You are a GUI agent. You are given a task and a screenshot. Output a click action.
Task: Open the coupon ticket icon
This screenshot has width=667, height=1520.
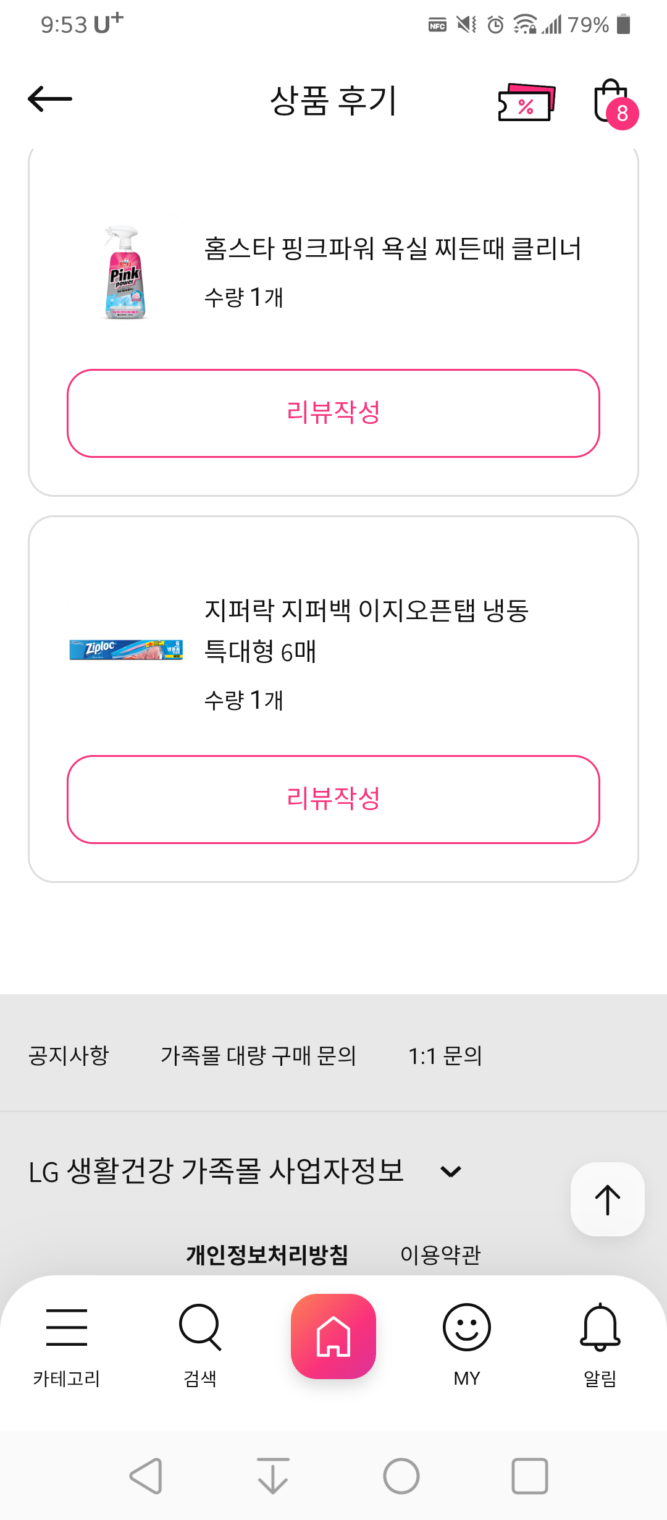point(526,103)
